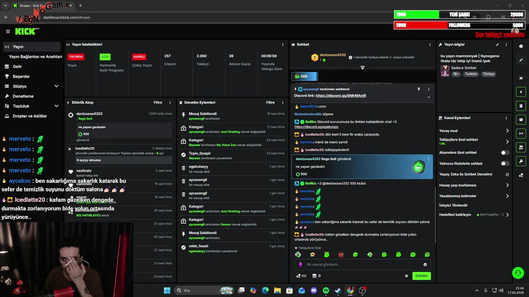Open emoji picker in the message box
The height and width of the screenshot is (297, 529).
(425, 264)
